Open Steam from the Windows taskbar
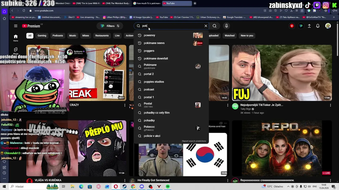This screenshot has height=190, width=339. click(124, 187)
